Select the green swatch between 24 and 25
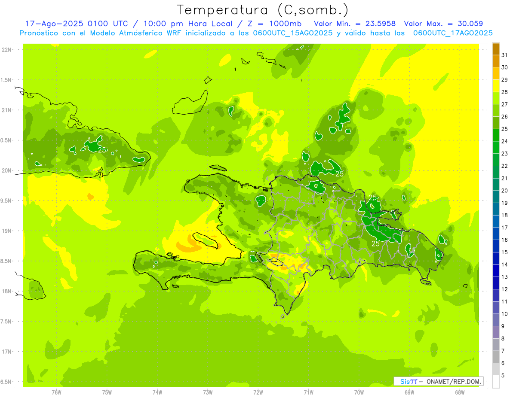The height and width of the screenshot is (398, 516). (496, 135)
